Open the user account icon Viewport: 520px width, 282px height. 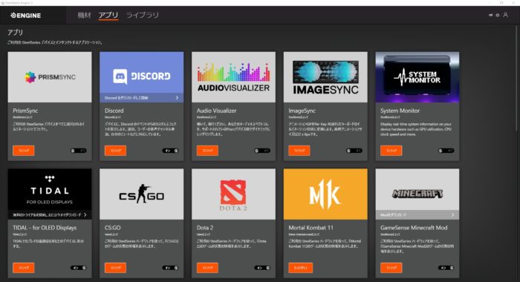[505, 15]
